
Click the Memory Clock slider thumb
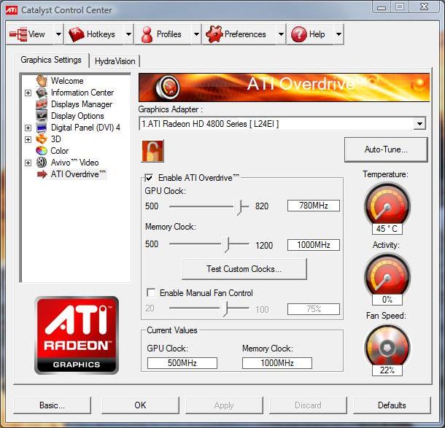click(x=225, y=244)
